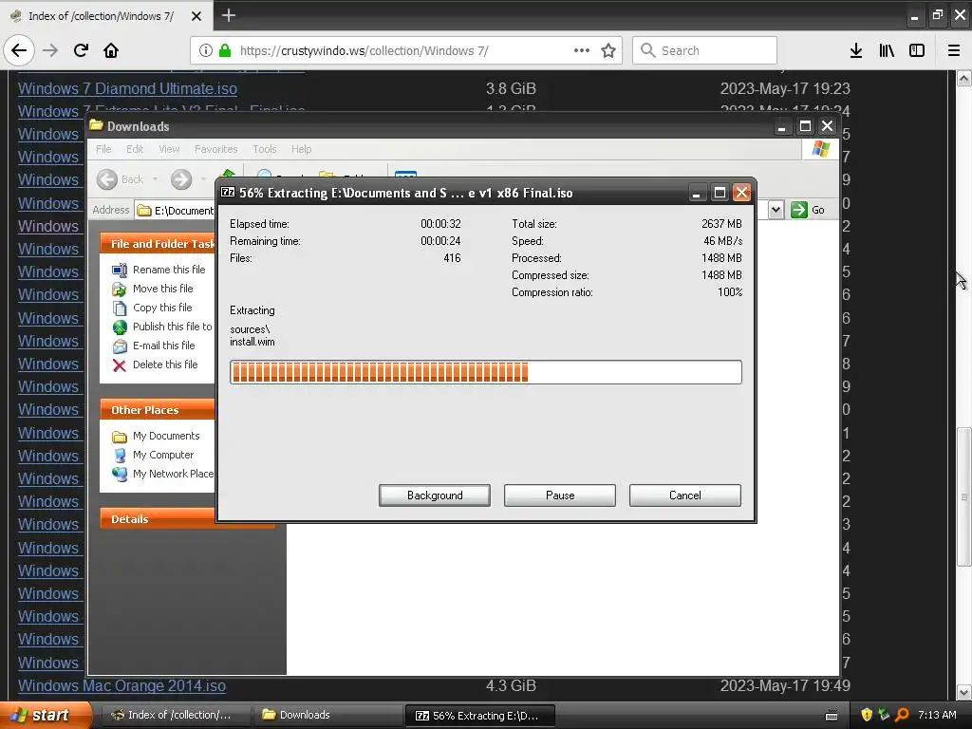Click the green padlock security icon
The image size is (972, 729).
click(225, 51)
